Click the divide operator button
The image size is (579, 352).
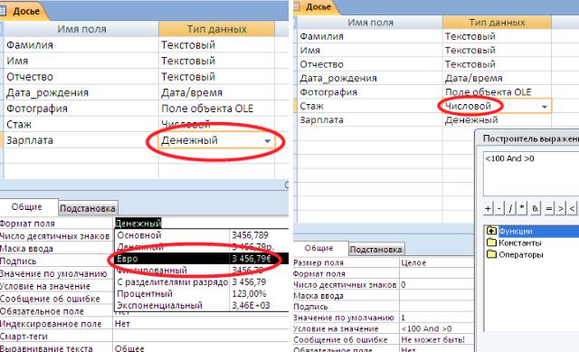click(510, 209)
